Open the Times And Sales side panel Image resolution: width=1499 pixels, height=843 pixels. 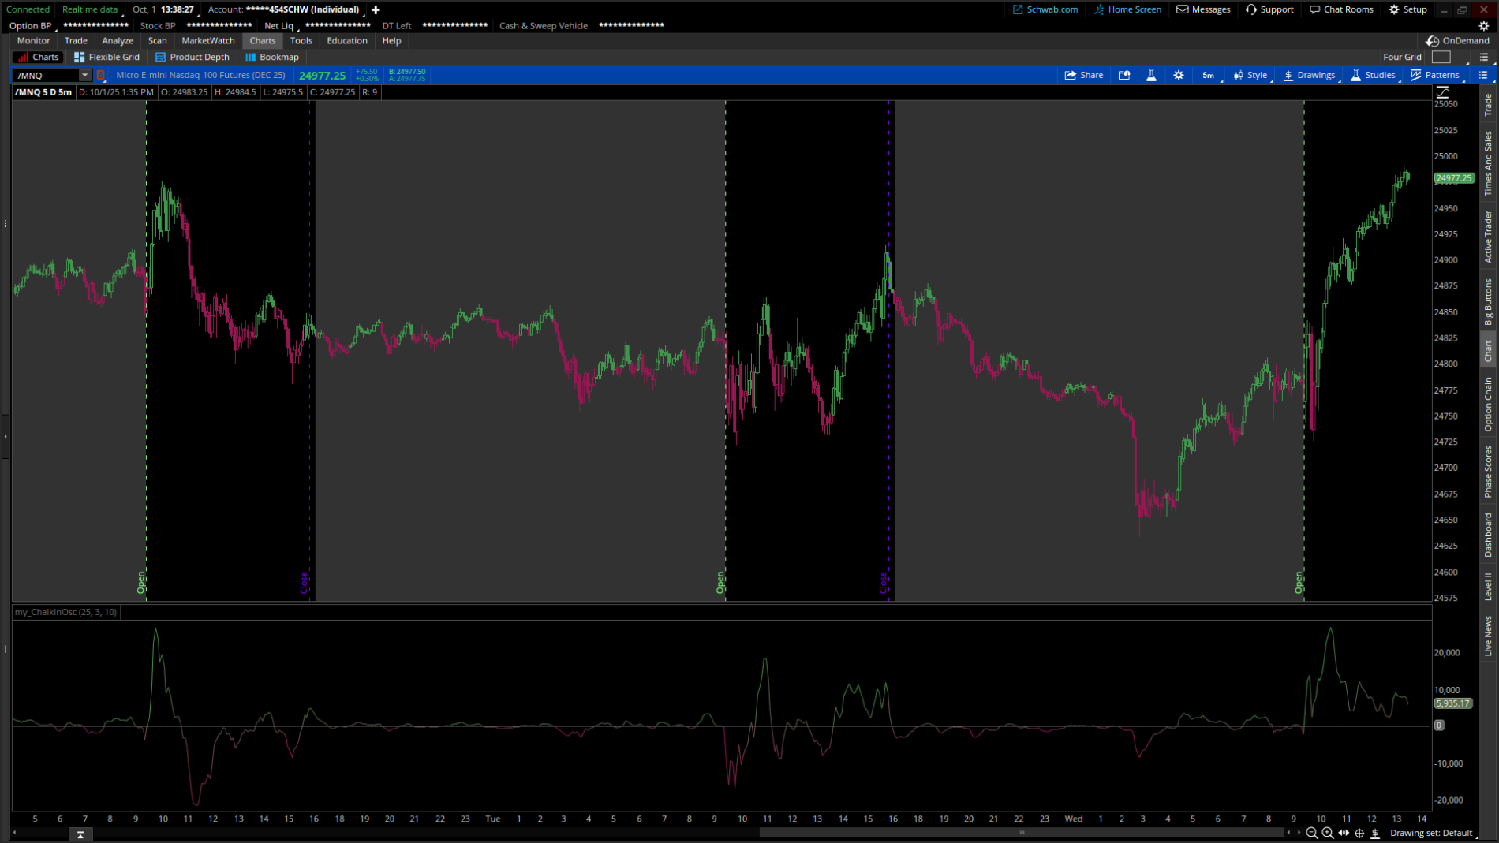pyautogui.click(x=1488, y=150)
